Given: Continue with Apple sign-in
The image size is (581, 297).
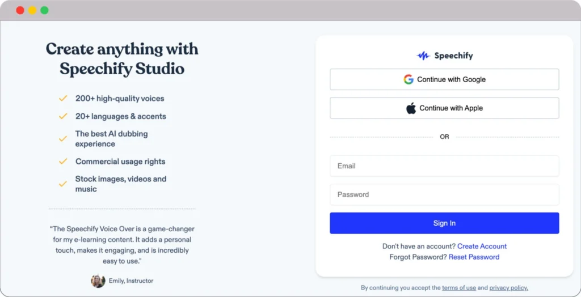Looking at the screenshot, I should [x=444, y=108].
